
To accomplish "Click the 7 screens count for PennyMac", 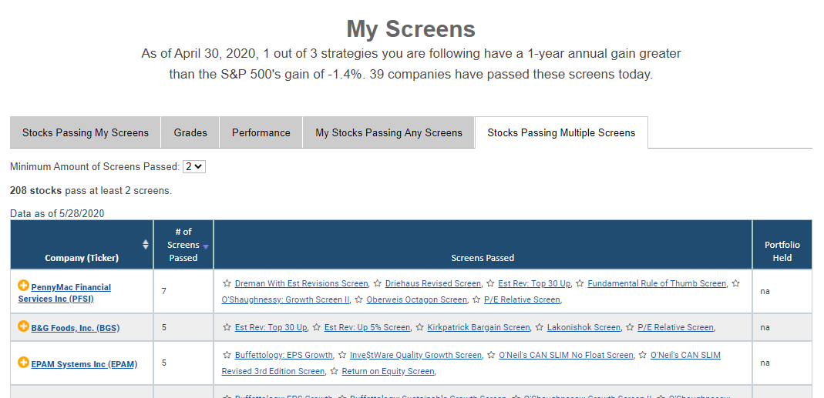I will 164,291.
